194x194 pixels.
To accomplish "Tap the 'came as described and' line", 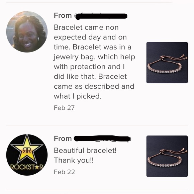I will point(94,86).
